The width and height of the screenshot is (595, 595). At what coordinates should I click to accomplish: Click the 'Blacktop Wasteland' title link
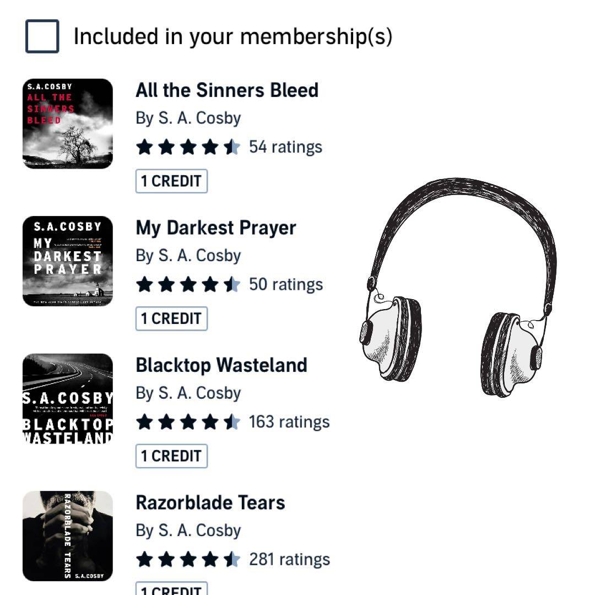tap(221, 365)
